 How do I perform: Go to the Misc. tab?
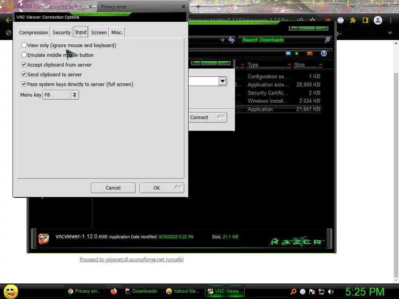117,32
